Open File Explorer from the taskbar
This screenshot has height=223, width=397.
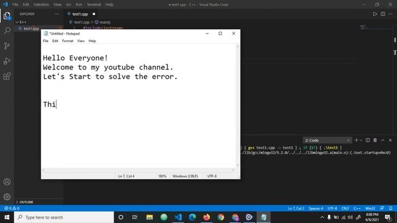(x=149, y=217)
